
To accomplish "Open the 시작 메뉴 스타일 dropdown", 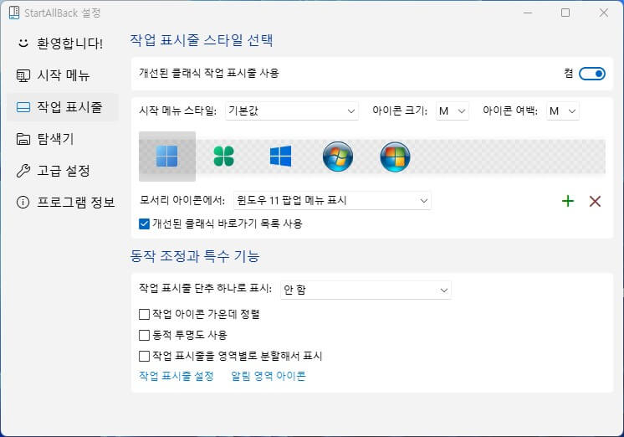I will click(x=292, y=111).
